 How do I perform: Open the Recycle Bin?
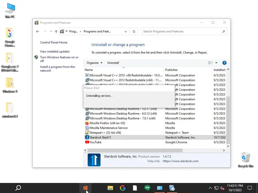(x=245, y=160)
